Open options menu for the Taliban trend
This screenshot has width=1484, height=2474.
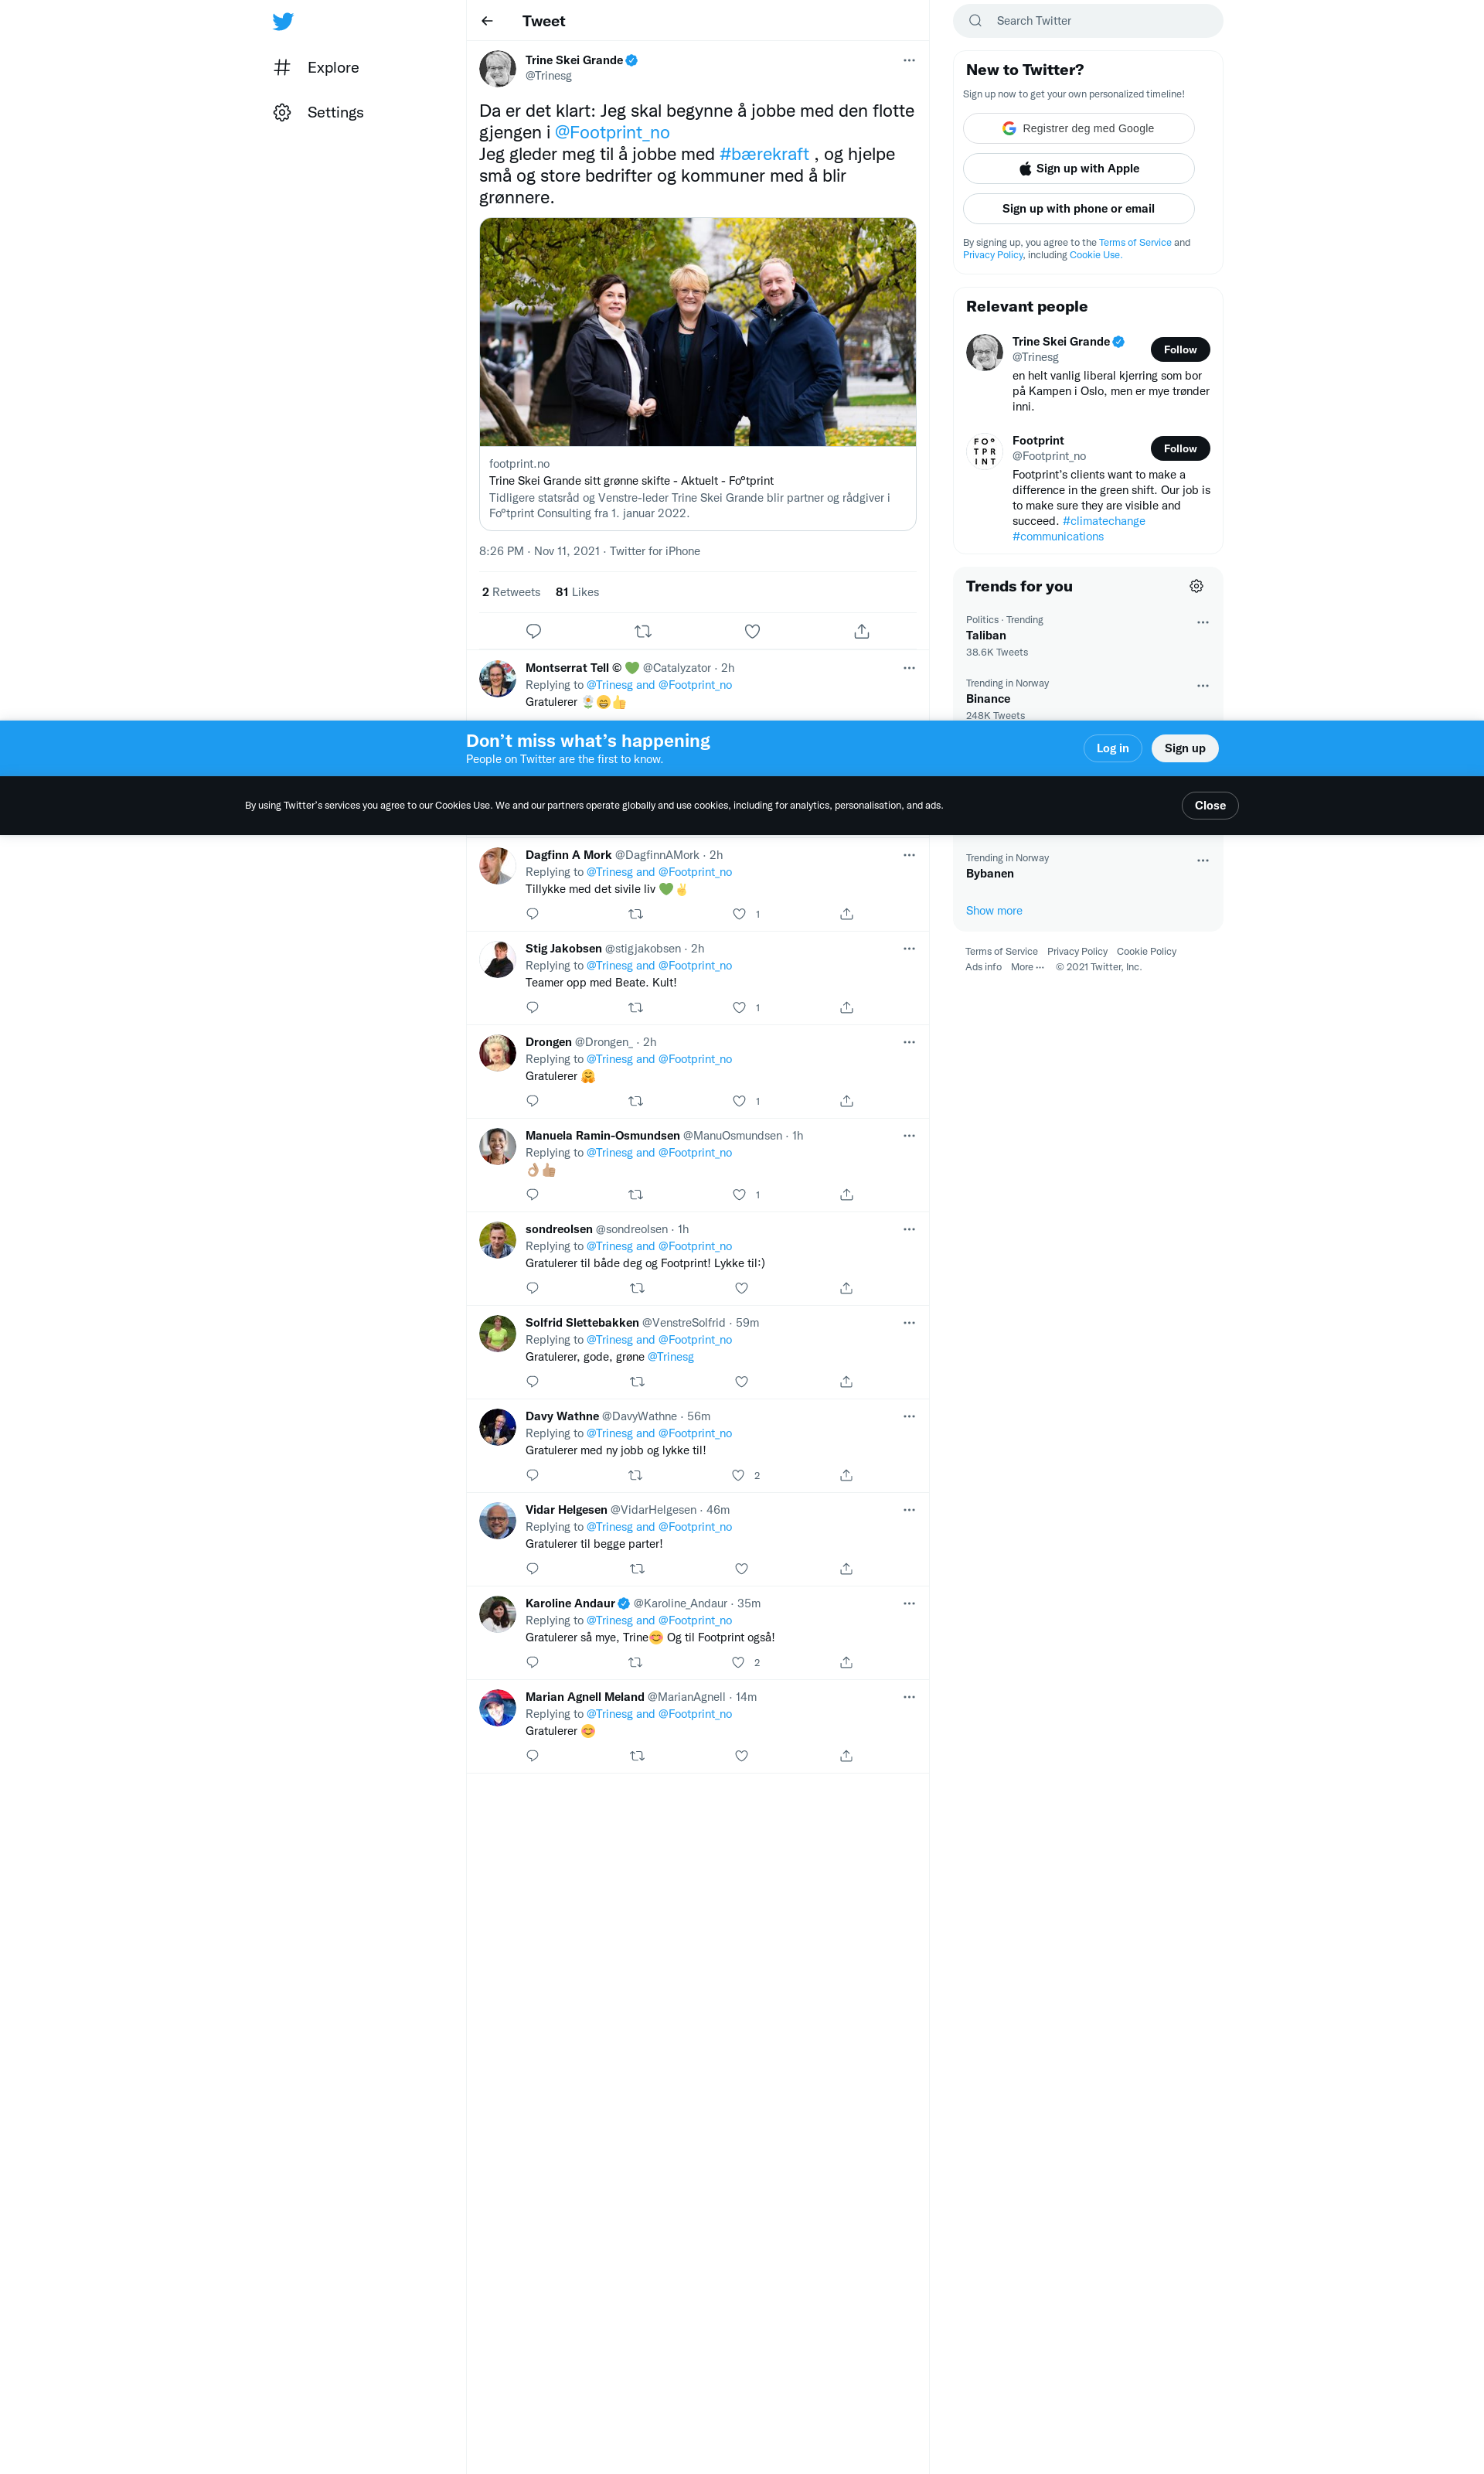pyautogui.click(x=1202, y=622)
